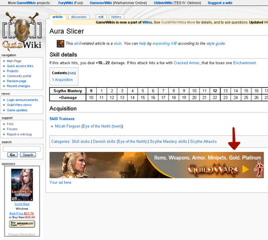Follow the Micah Fergson trainer link
The image size is (268, 240).
tap(68, 126)
